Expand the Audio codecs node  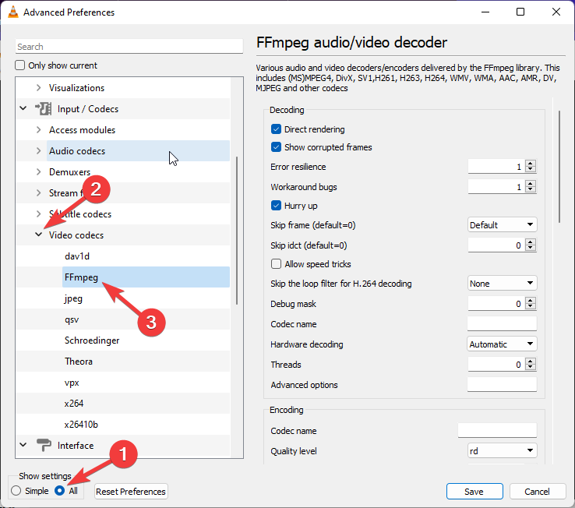pyautogui.click(x=38, y=150)
